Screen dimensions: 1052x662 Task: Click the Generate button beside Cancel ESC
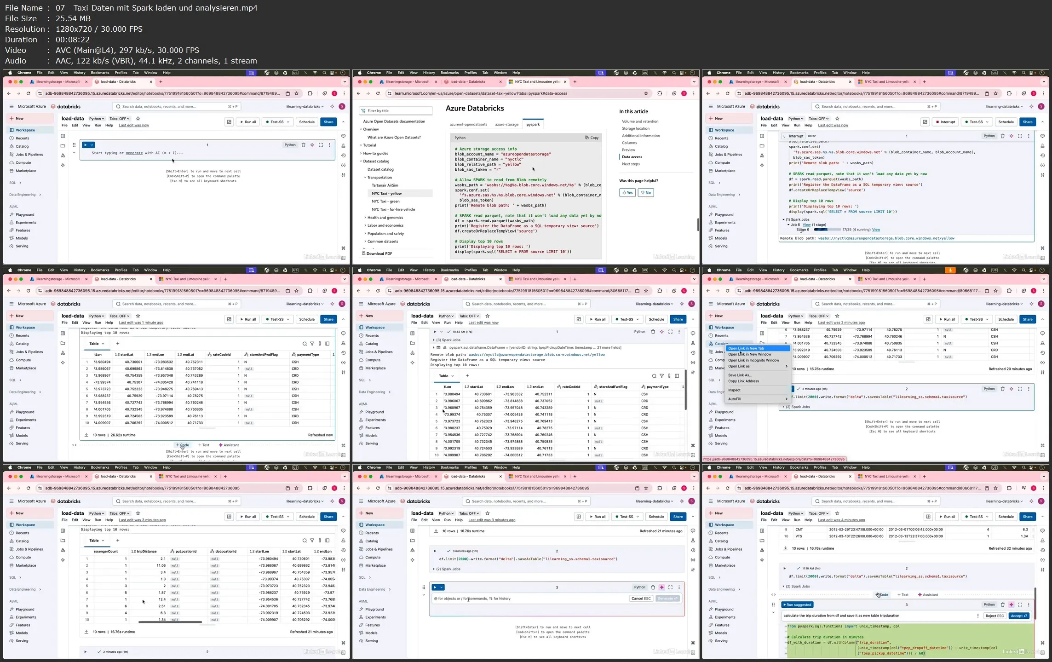point(667,599)
